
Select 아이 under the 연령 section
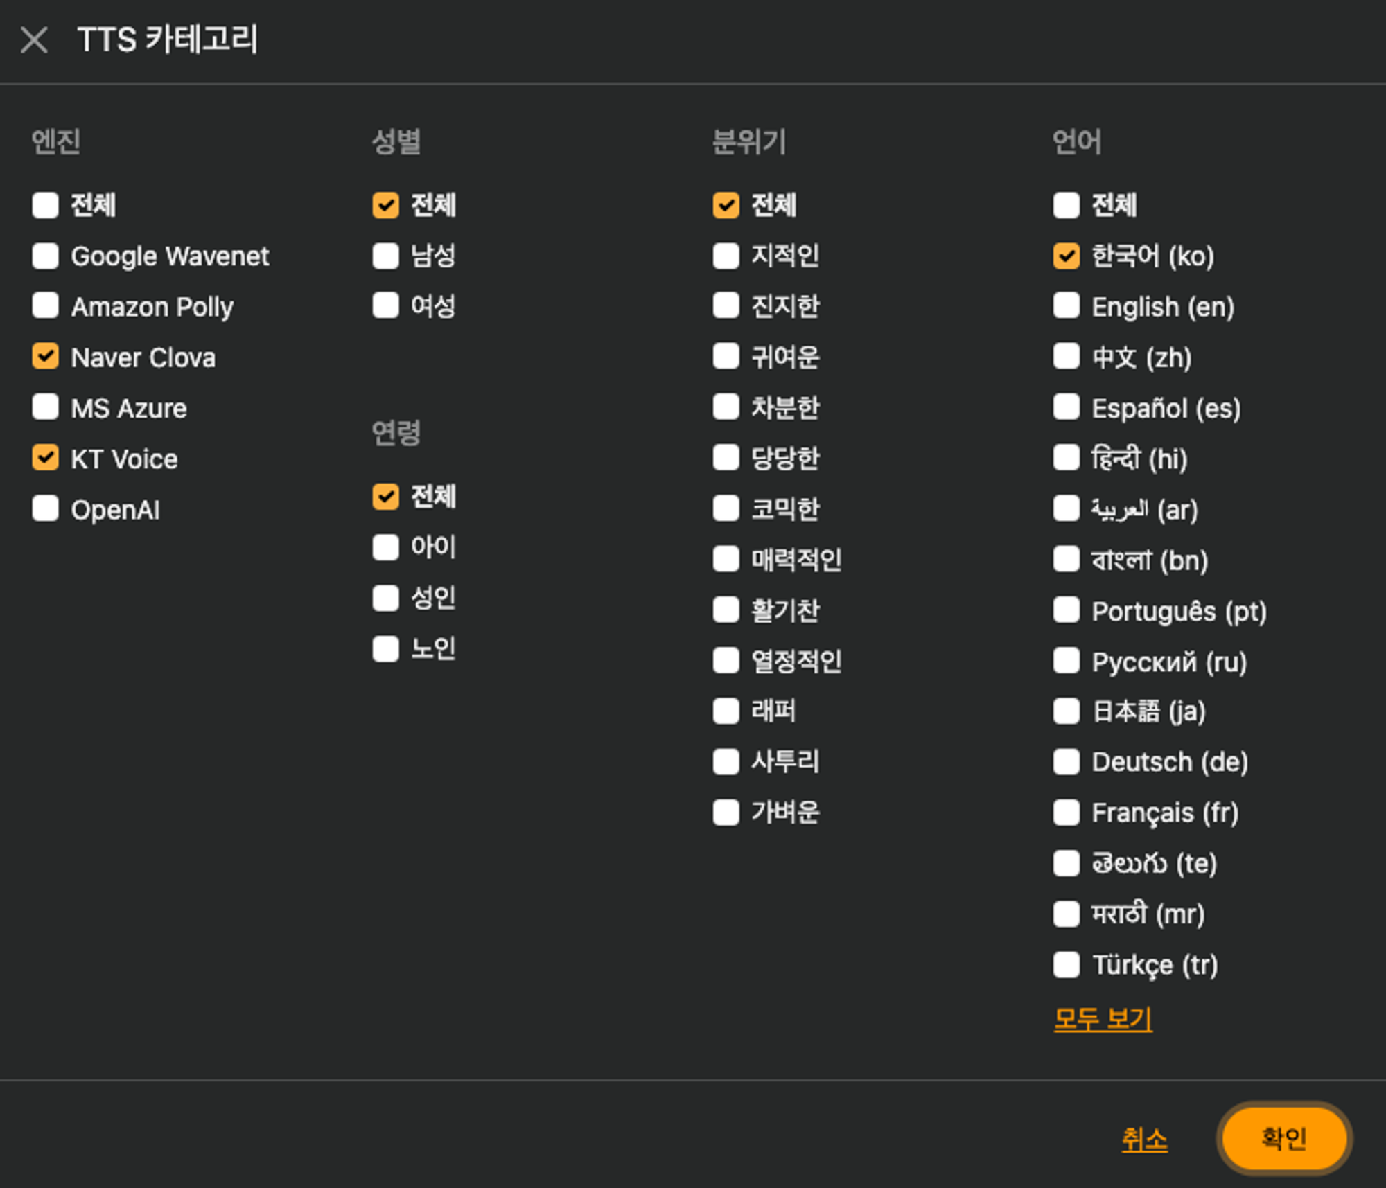pyautogui.click(x=385, y=547)
